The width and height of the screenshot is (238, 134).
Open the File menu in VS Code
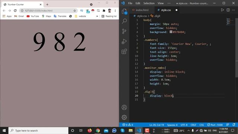tap(130, 3)
